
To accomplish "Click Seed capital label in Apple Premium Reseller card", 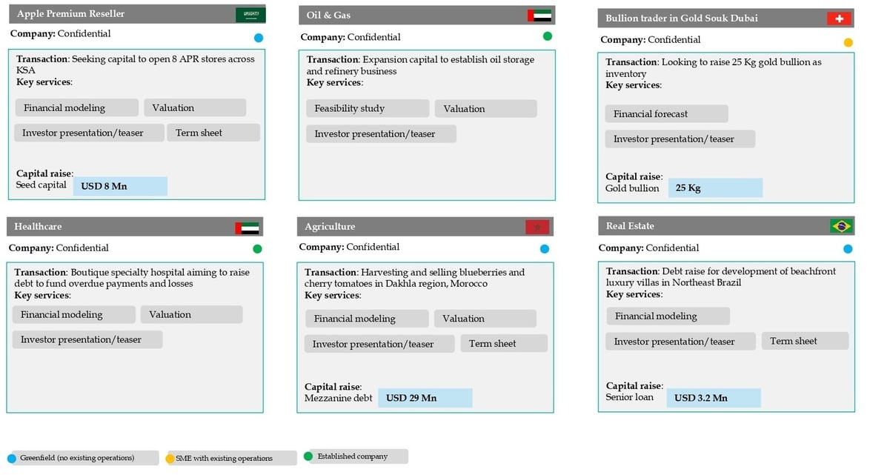I will pos(41,185).
